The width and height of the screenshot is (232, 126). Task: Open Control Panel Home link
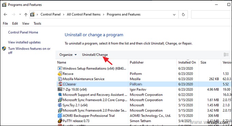coord(23,32)
